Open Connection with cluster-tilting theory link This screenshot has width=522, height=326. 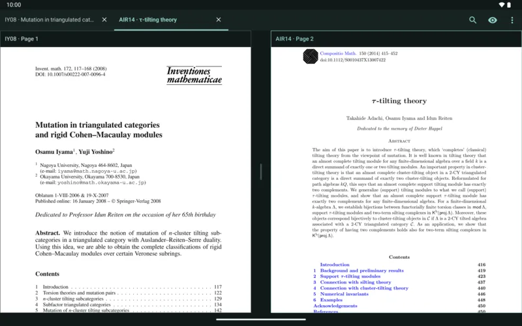[364, 288]
